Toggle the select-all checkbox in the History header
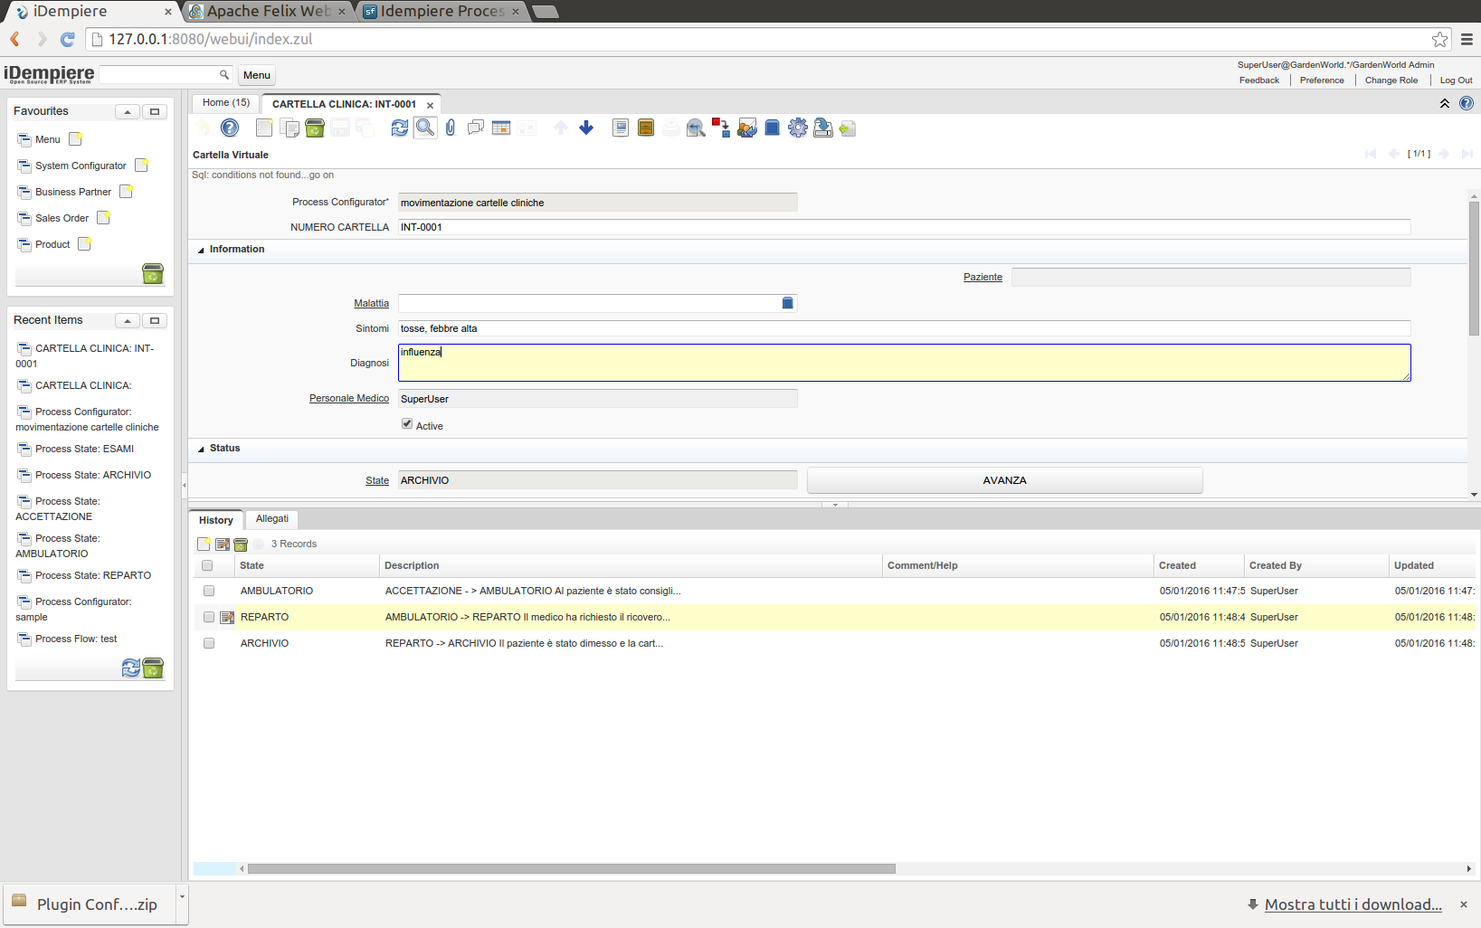 coord(207,565)
